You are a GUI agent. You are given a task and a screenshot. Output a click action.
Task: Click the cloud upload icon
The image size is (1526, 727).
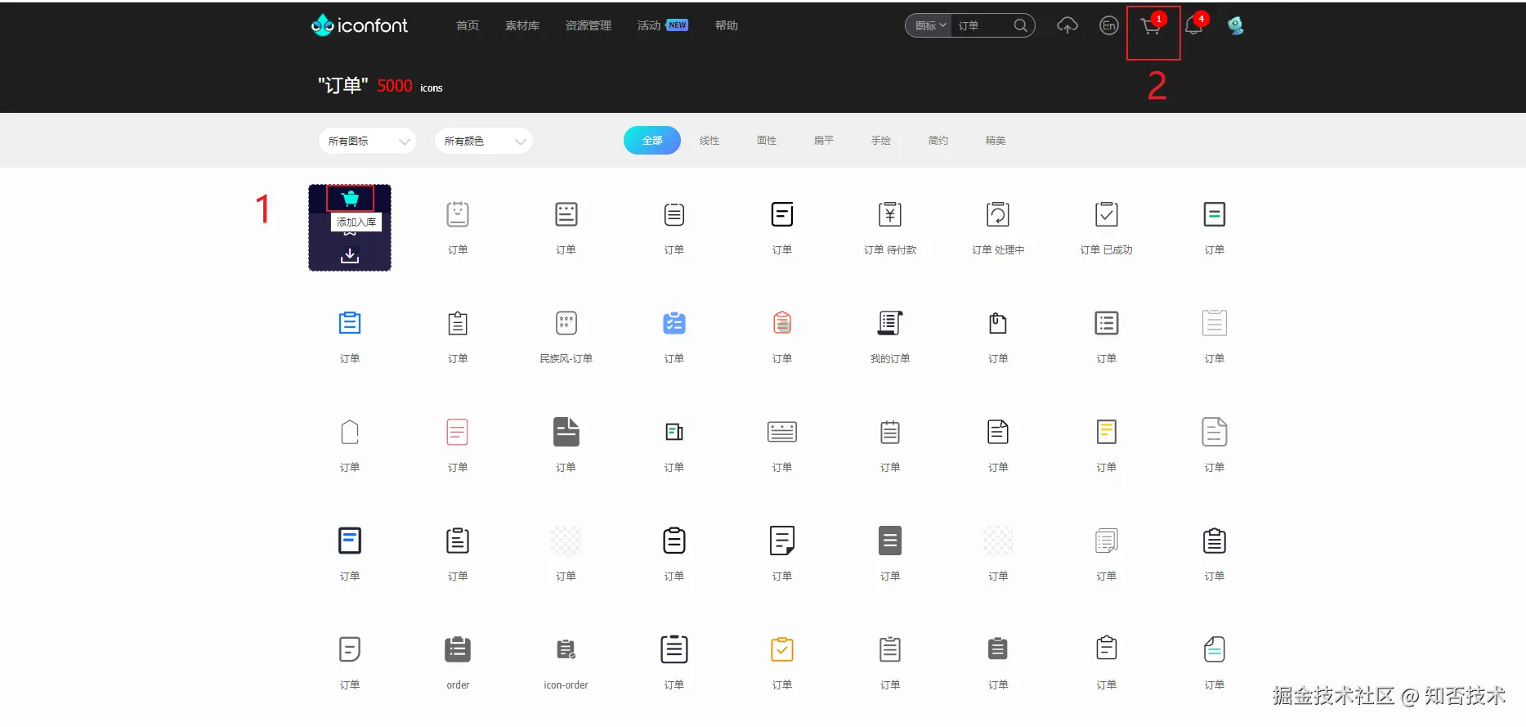point(1067,25)
